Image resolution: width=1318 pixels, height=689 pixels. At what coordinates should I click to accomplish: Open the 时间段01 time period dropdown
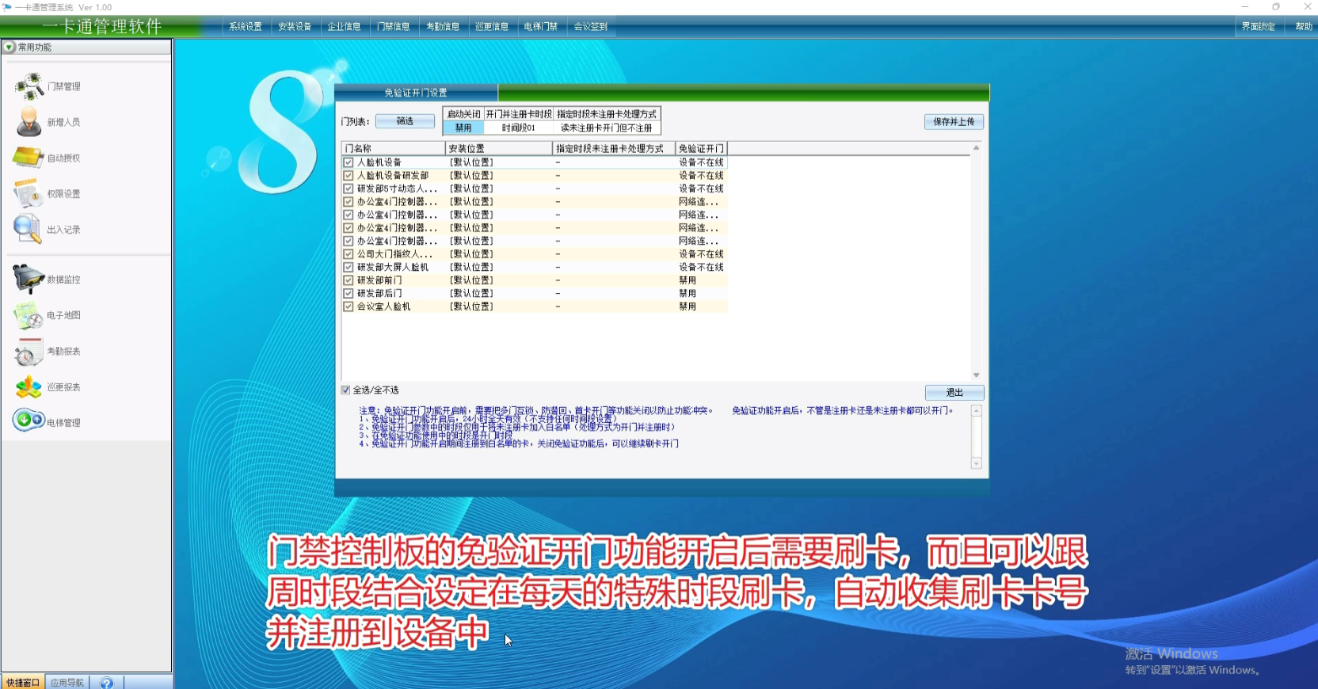coord(519,128)
